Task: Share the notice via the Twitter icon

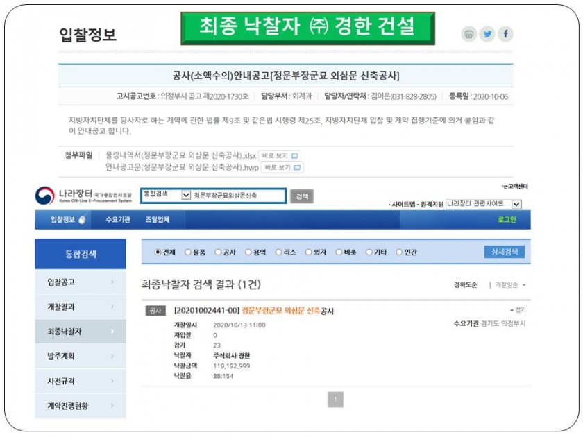Action: [487, 34]
